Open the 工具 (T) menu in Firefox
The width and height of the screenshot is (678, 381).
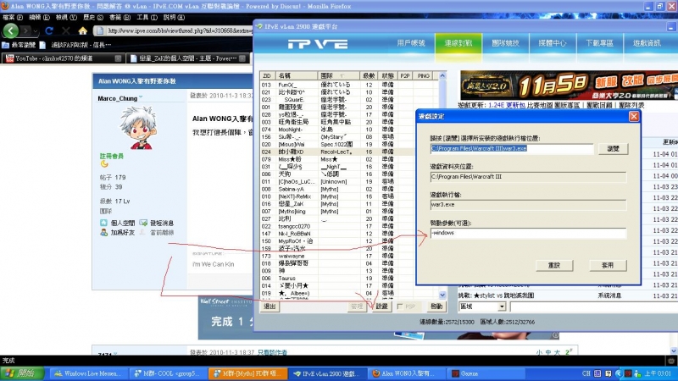[x=147, y=17]
